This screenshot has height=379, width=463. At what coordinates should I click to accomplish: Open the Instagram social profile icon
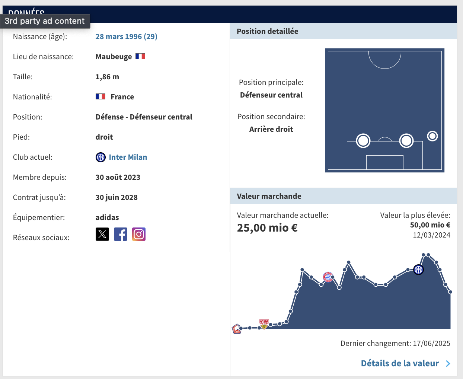(x=139, y=234)
